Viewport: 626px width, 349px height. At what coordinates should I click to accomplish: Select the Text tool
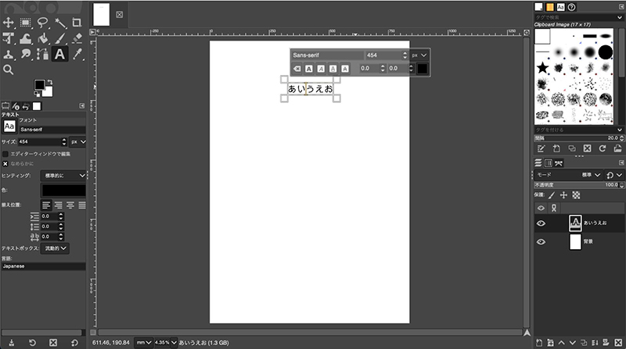(60, 54)
